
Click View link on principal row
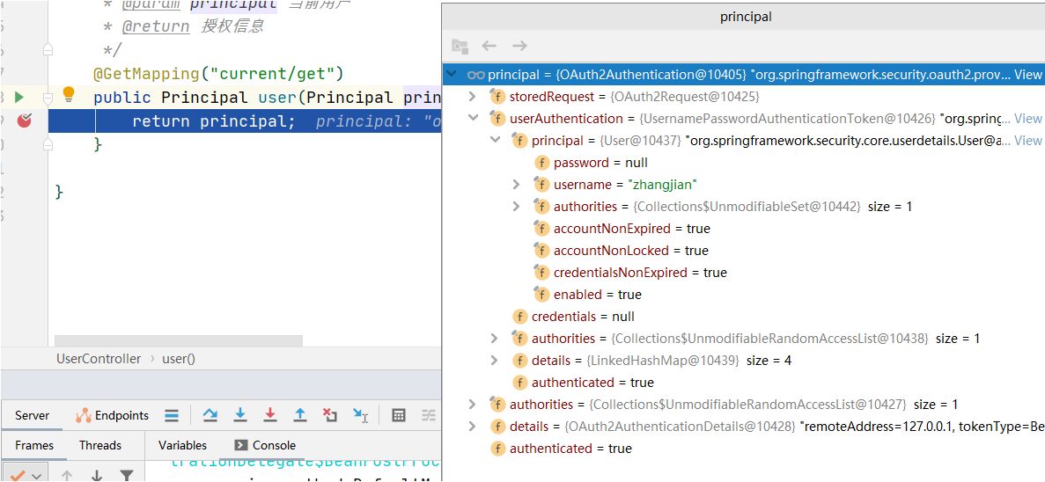[1027, 75]
